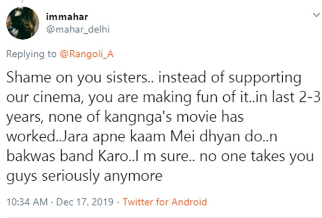This screenshot has height=218, width=322.
Task: Click the 'Shame on you sisters' line
Action: [x=154, y=78]
